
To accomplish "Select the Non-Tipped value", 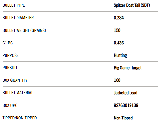I will (123, 118).
